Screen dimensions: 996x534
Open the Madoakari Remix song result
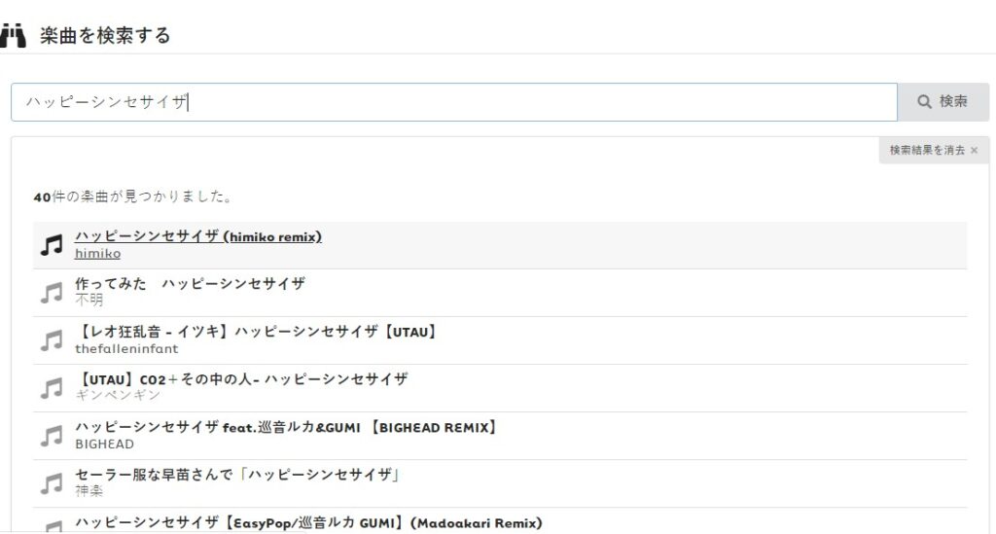[x=308, y=523]
